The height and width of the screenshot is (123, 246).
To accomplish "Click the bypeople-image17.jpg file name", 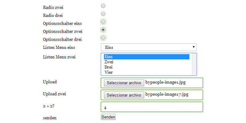I will [167, 94].
